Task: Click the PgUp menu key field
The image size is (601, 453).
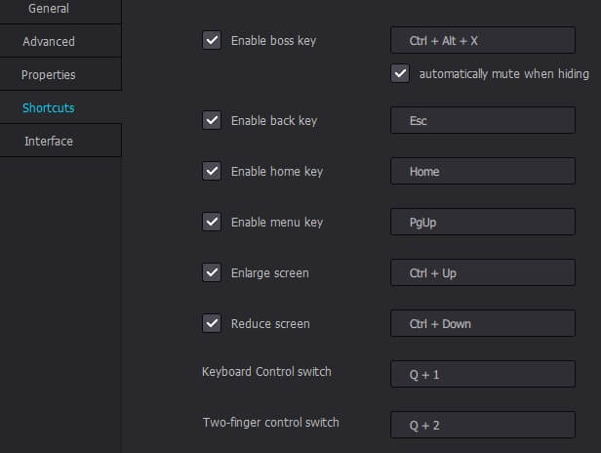Action: pyautogui.click(x=483, y=222)
